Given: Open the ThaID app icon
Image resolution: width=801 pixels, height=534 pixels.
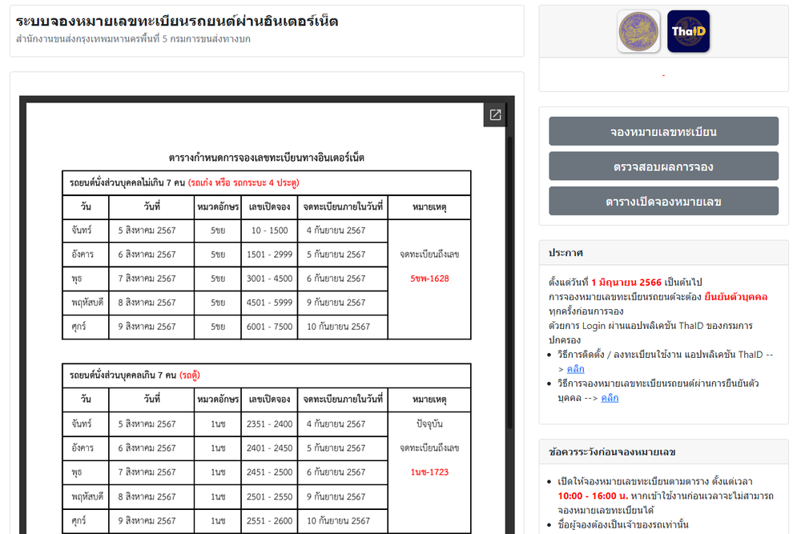Looking at the screenshot, I should coord(687,33).
